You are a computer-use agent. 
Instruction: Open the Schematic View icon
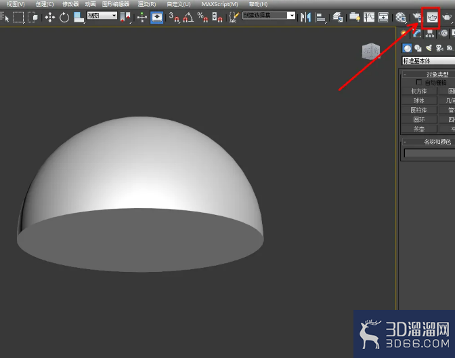(x=383, y=17)
